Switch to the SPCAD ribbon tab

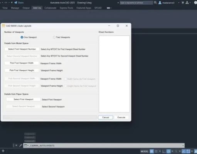click(98, 8)
